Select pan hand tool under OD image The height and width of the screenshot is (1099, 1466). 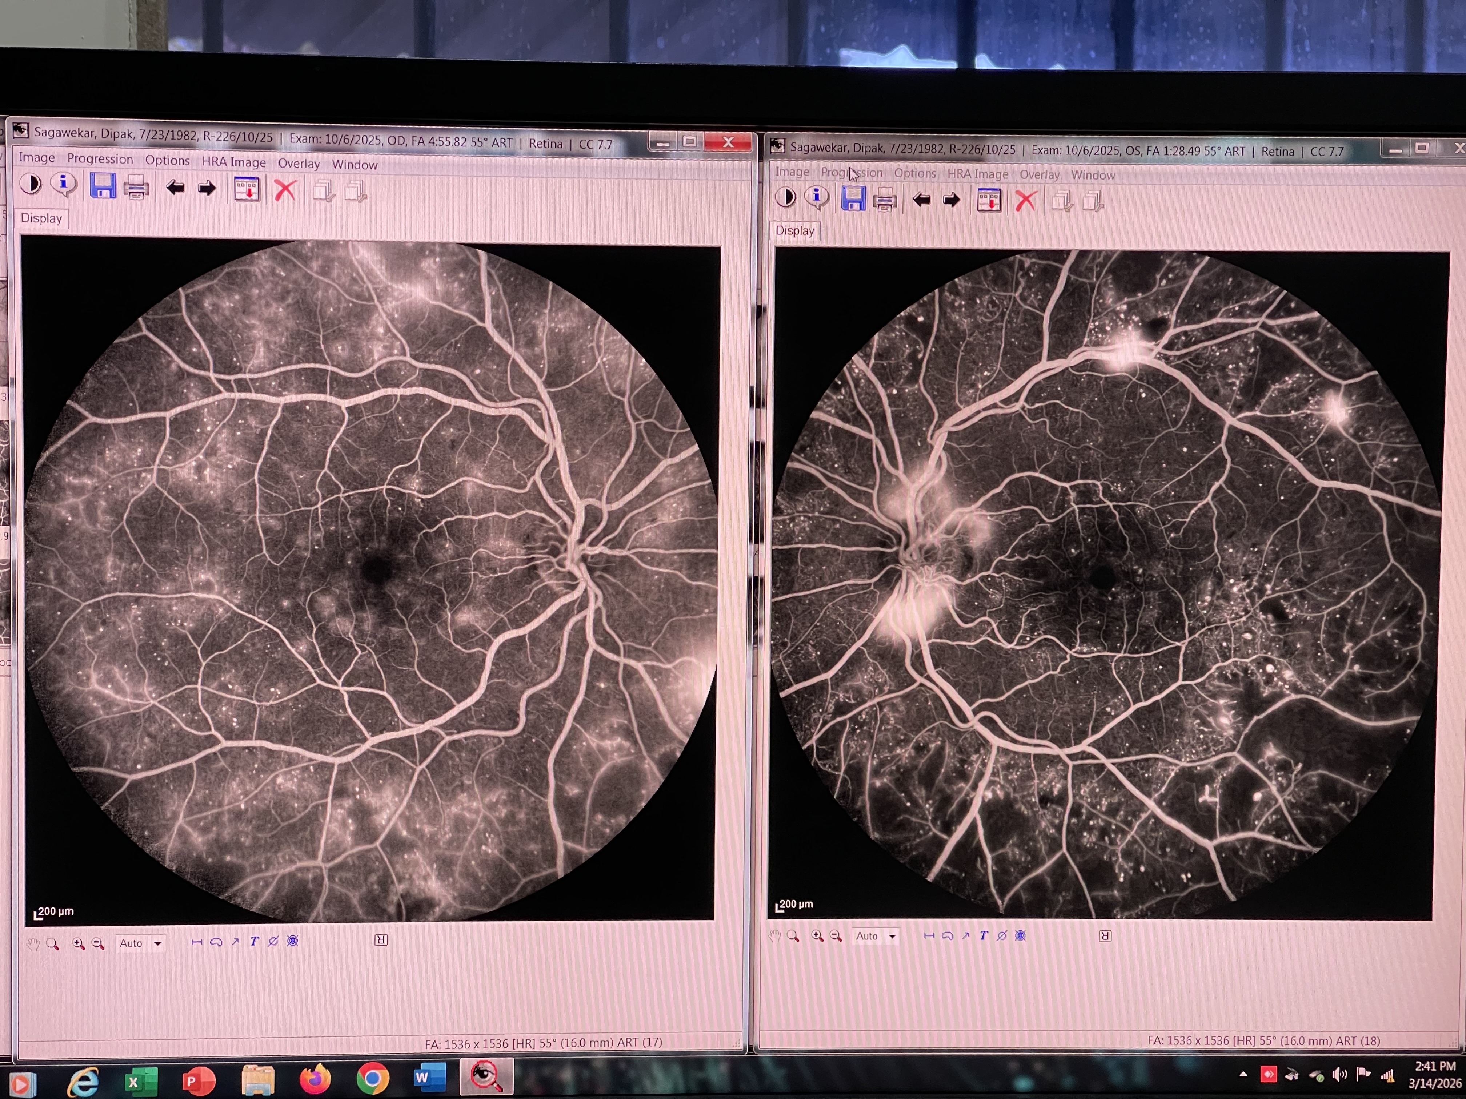(x=32, y=944)
